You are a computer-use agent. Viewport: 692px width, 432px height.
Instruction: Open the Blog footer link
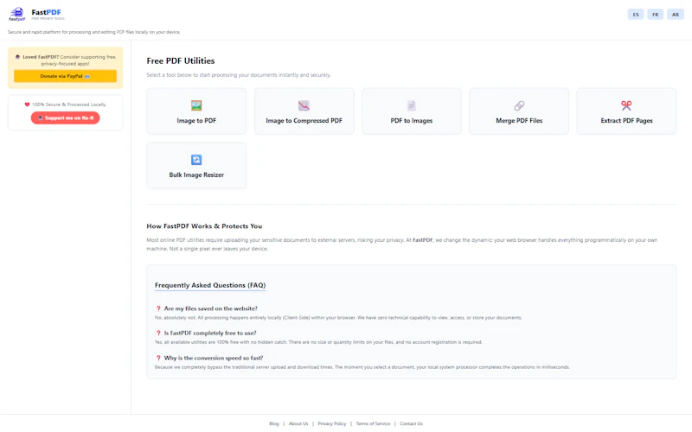274,423
